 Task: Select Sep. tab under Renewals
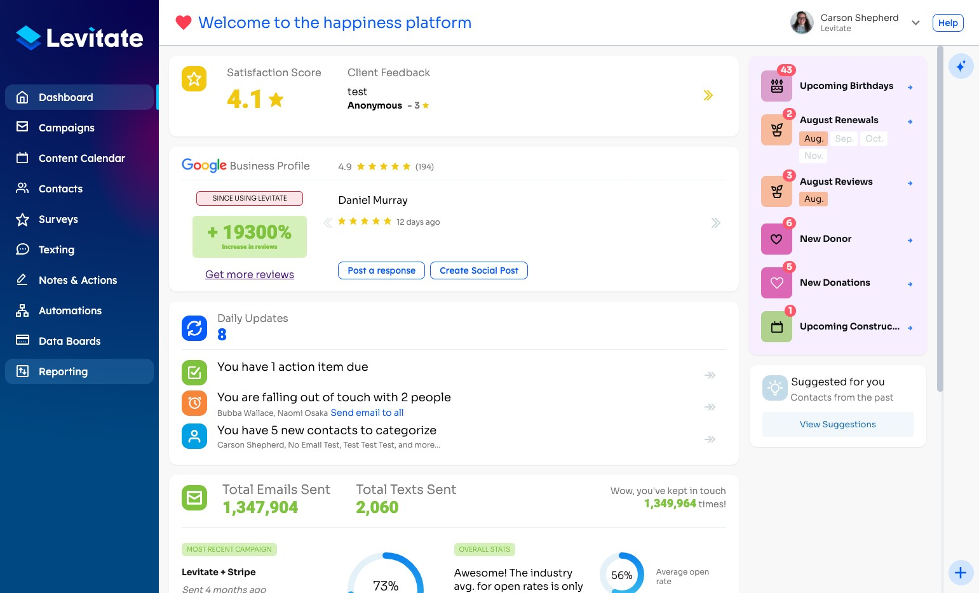coord(844,138)
